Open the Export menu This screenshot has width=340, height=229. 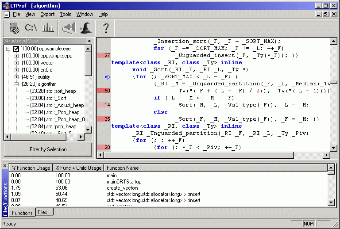click(x=47, y=14)
